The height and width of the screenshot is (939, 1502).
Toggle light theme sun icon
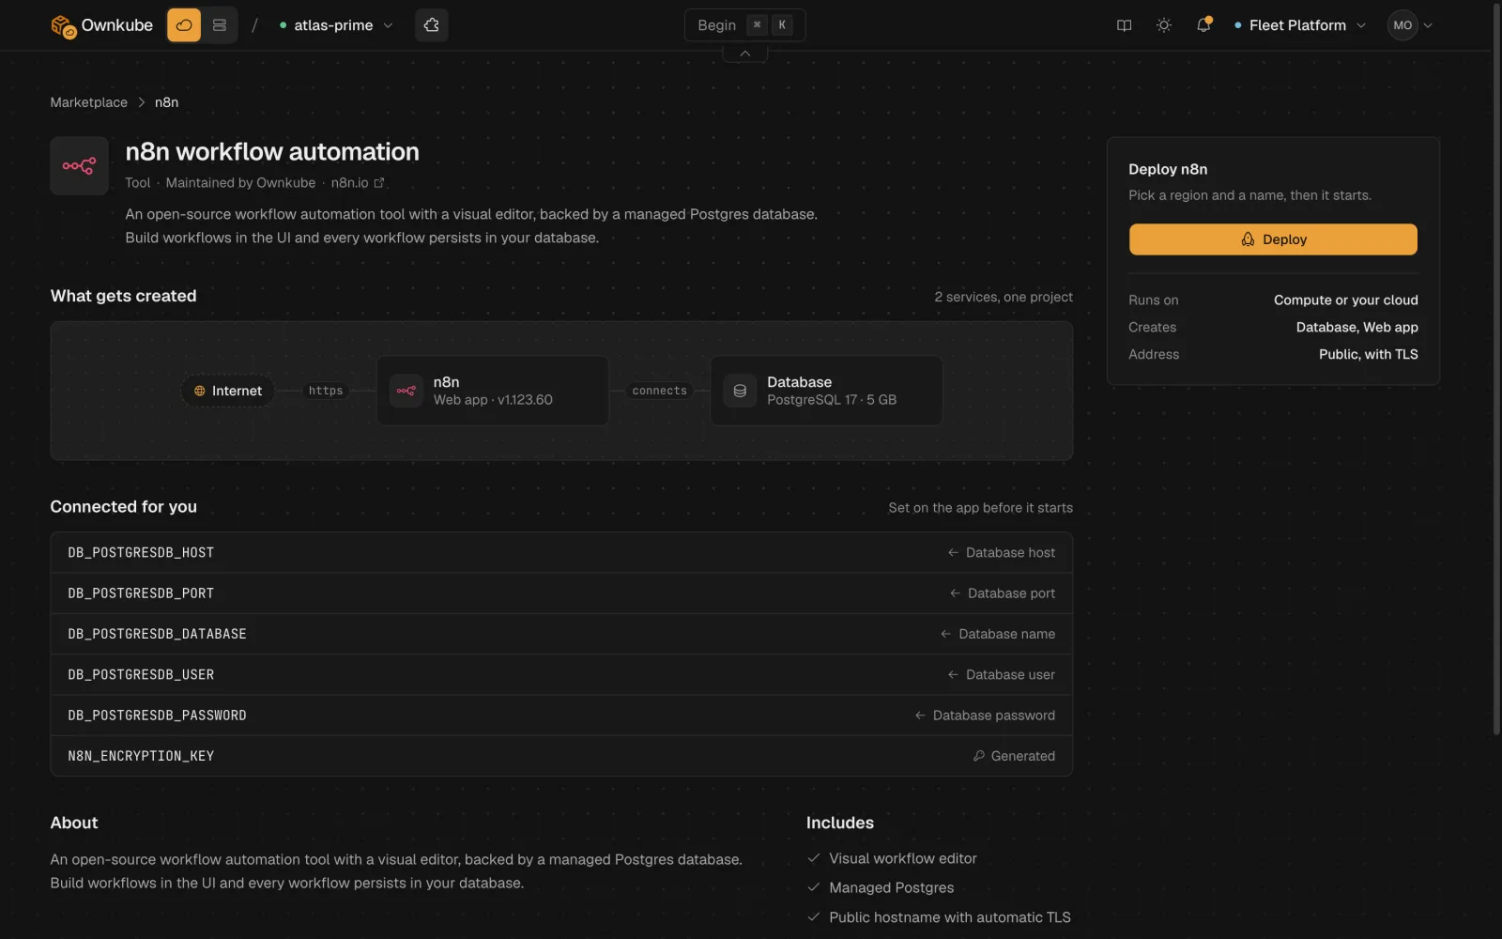coord(1164,25)
